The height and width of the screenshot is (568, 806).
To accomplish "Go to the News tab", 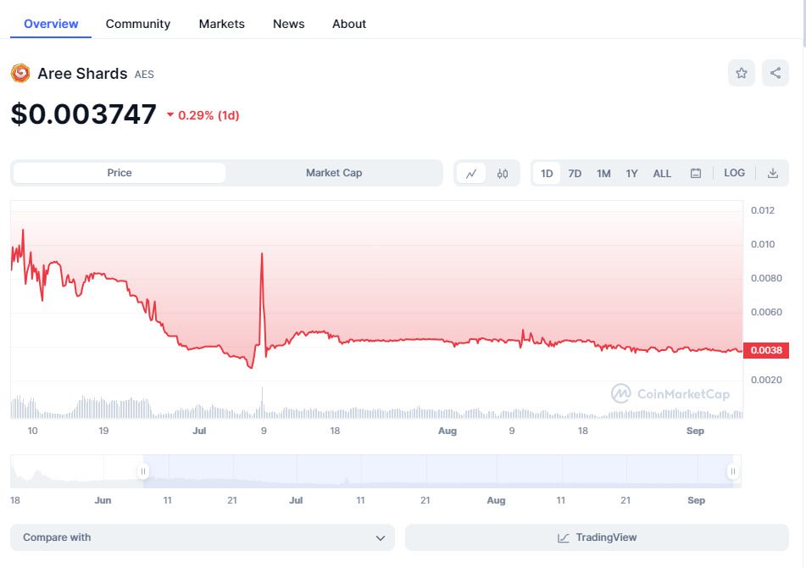I will click(288, 24).
